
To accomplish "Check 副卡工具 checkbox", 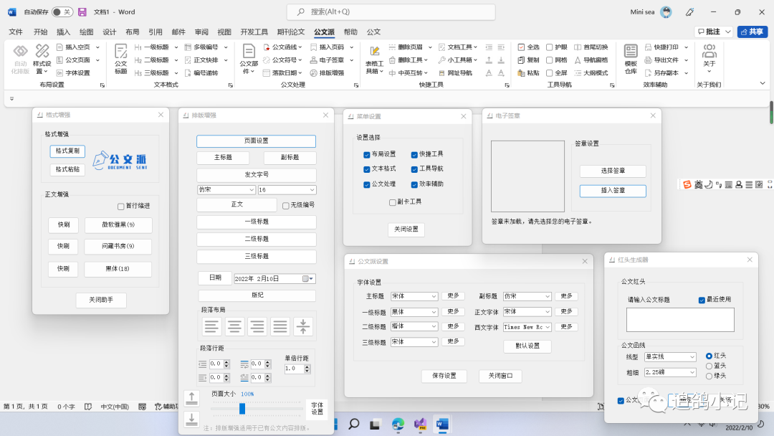I will tap(392, 202).
